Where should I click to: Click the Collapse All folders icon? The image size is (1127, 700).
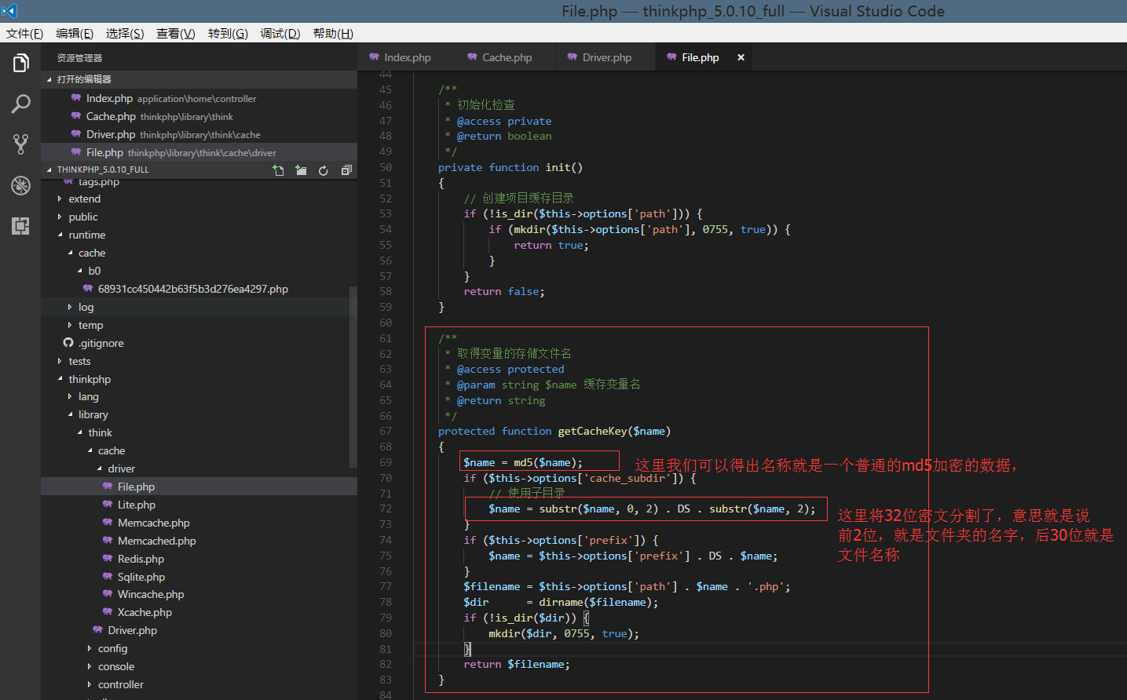[x=346, y=170]
